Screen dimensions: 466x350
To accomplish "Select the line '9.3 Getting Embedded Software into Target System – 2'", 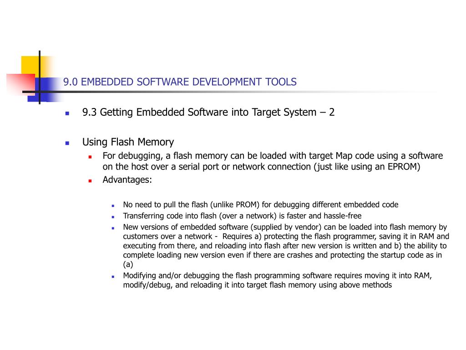I will click(x=208, y=113).
